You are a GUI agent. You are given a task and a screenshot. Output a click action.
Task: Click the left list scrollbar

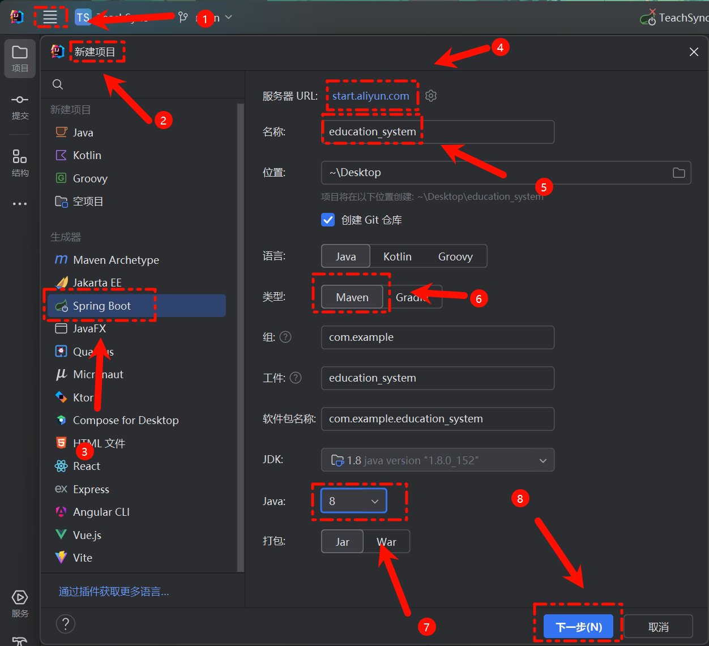240,337
